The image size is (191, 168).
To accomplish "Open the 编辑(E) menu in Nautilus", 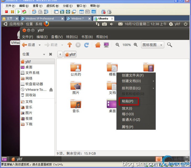I will (42, 37).
